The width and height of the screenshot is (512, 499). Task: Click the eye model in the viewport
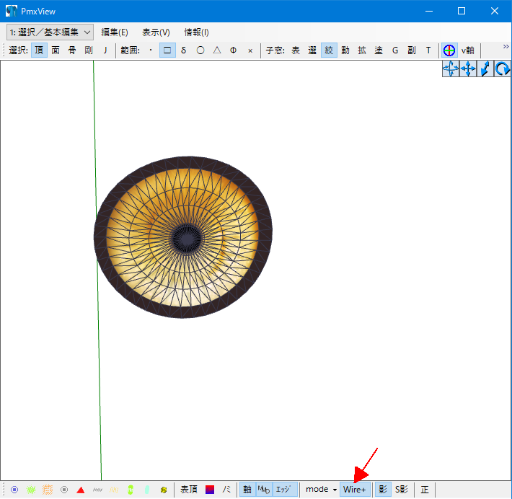coord(183,237)
